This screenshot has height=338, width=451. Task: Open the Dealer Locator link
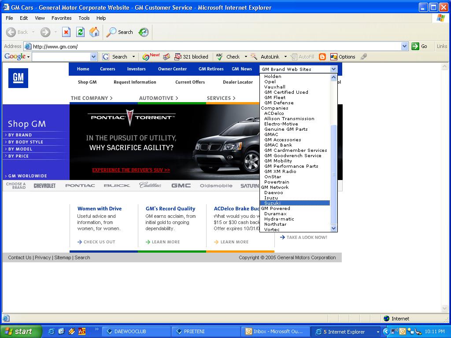(237, 82)
